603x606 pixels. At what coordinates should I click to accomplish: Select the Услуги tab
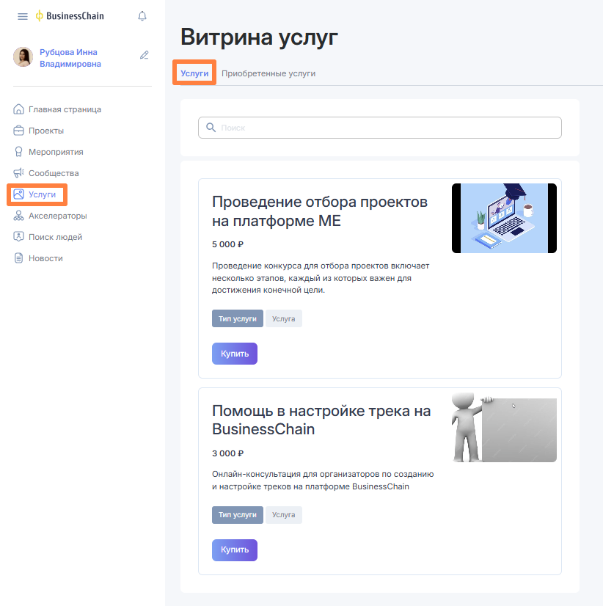pos(194,73)
